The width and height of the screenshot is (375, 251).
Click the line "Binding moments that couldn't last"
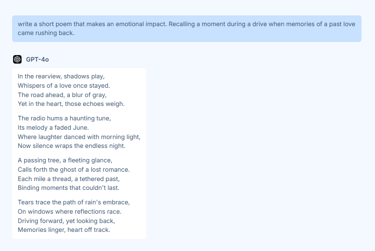pyautogui.click(x=68, y=188)
